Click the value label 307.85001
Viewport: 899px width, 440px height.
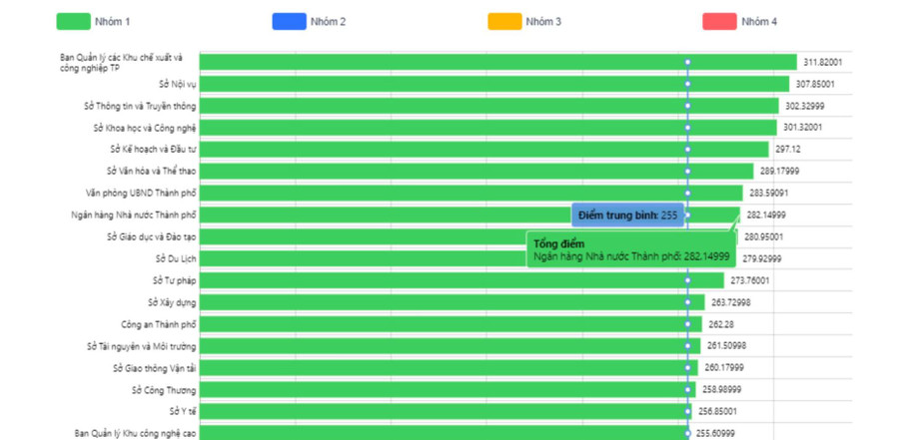point(815,84)
